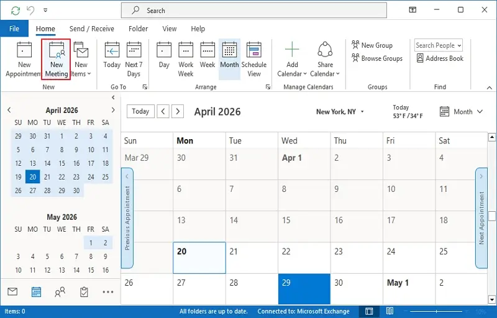The width and height of the screenshot is (497, 318).
Task: Open the New Items dropdown
Action: point(81,60)
